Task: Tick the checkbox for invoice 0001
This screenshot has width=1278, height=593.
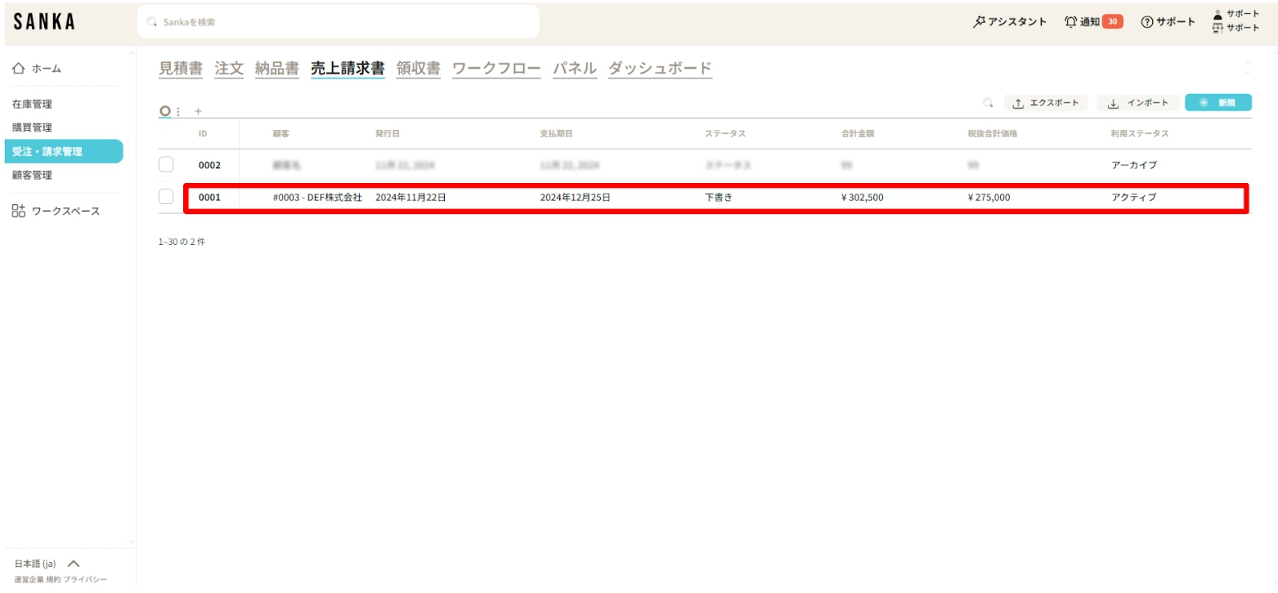Action: pos(166,197)
